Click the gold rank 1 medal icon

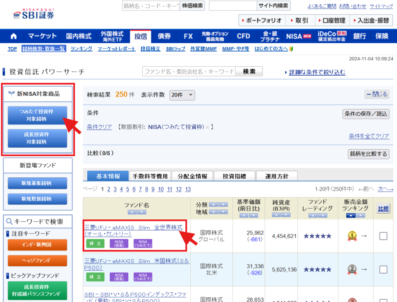point(352,236)
